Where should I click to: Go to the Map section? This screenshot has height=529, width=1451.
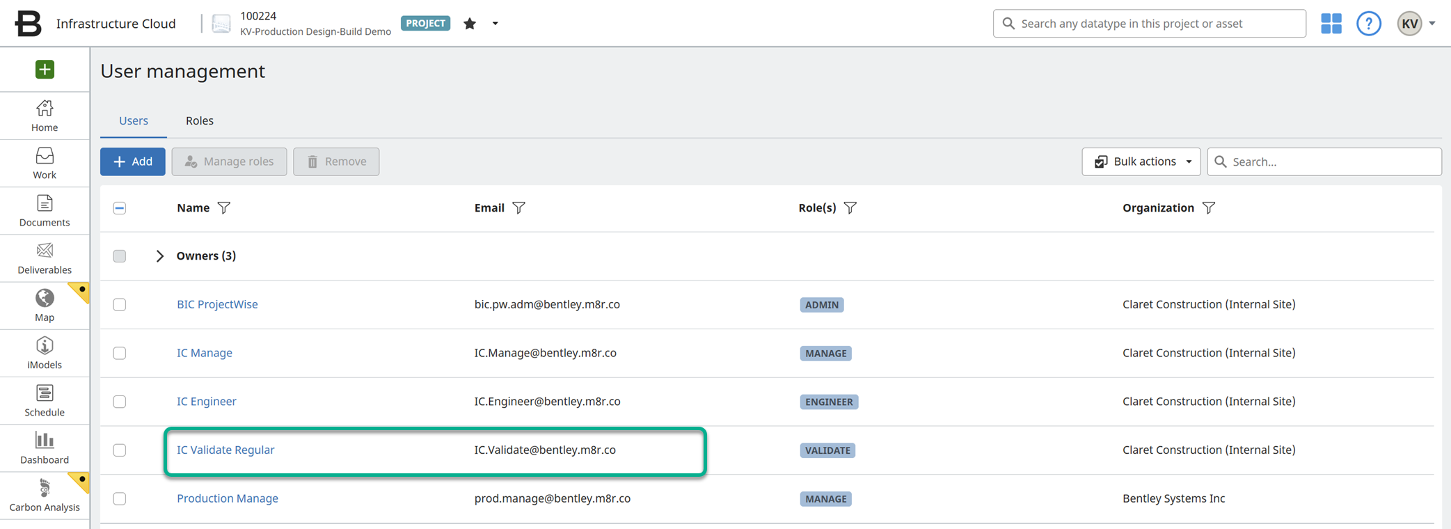pos(45,306)
